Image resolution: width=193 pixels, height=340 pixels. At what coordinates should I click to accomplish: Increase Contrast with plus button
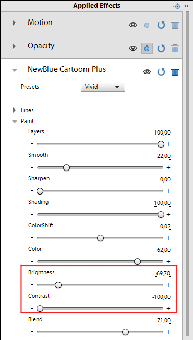coord(168,308)
